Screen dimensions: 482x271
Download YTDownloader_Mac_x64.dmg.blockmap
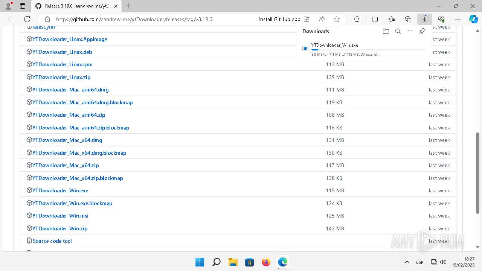(79, 153)
